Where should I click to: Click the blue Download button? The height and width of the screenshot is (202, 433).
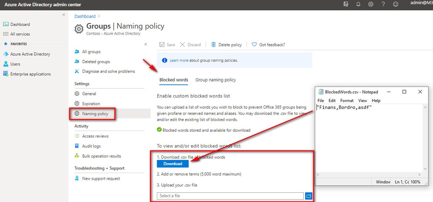[x=173, y=164]
